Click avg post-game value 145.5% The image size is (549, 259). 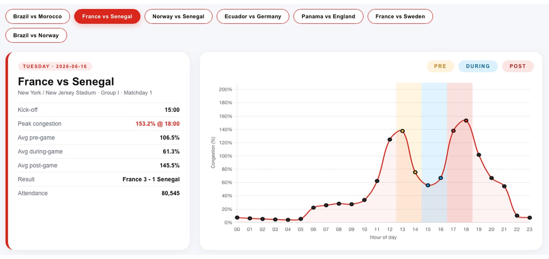click(170, 165)
